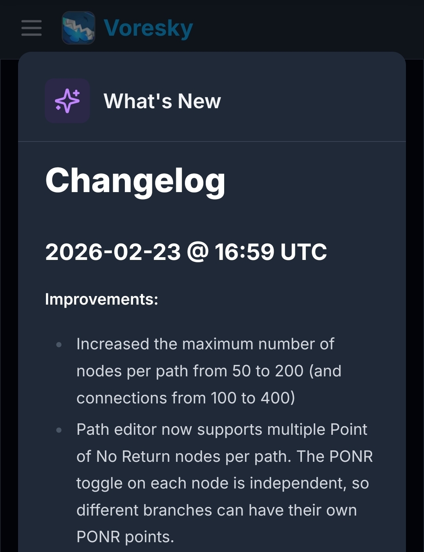Click the "Improvements:" section label
The width and height of the screenshot is (424, 552).
pyautogui.click(x=101, y=299)
